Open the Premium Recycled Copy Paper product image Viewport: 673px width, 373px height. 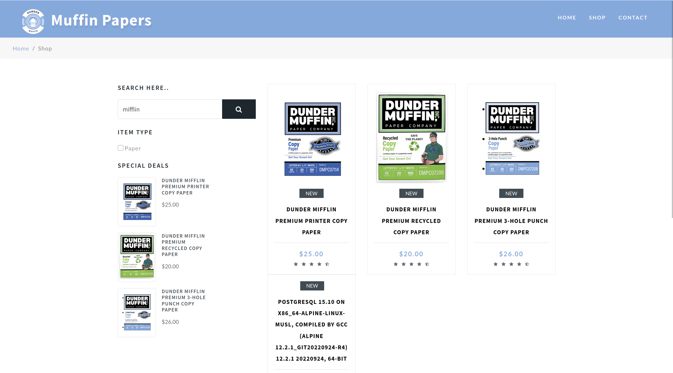pos(411,137)
